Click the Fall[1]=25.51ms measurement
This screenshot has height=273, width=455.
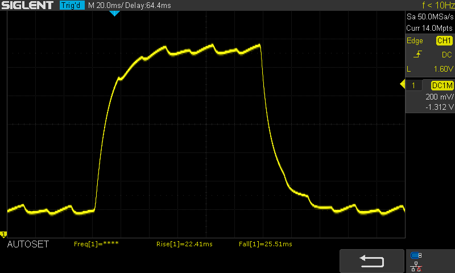266,244
